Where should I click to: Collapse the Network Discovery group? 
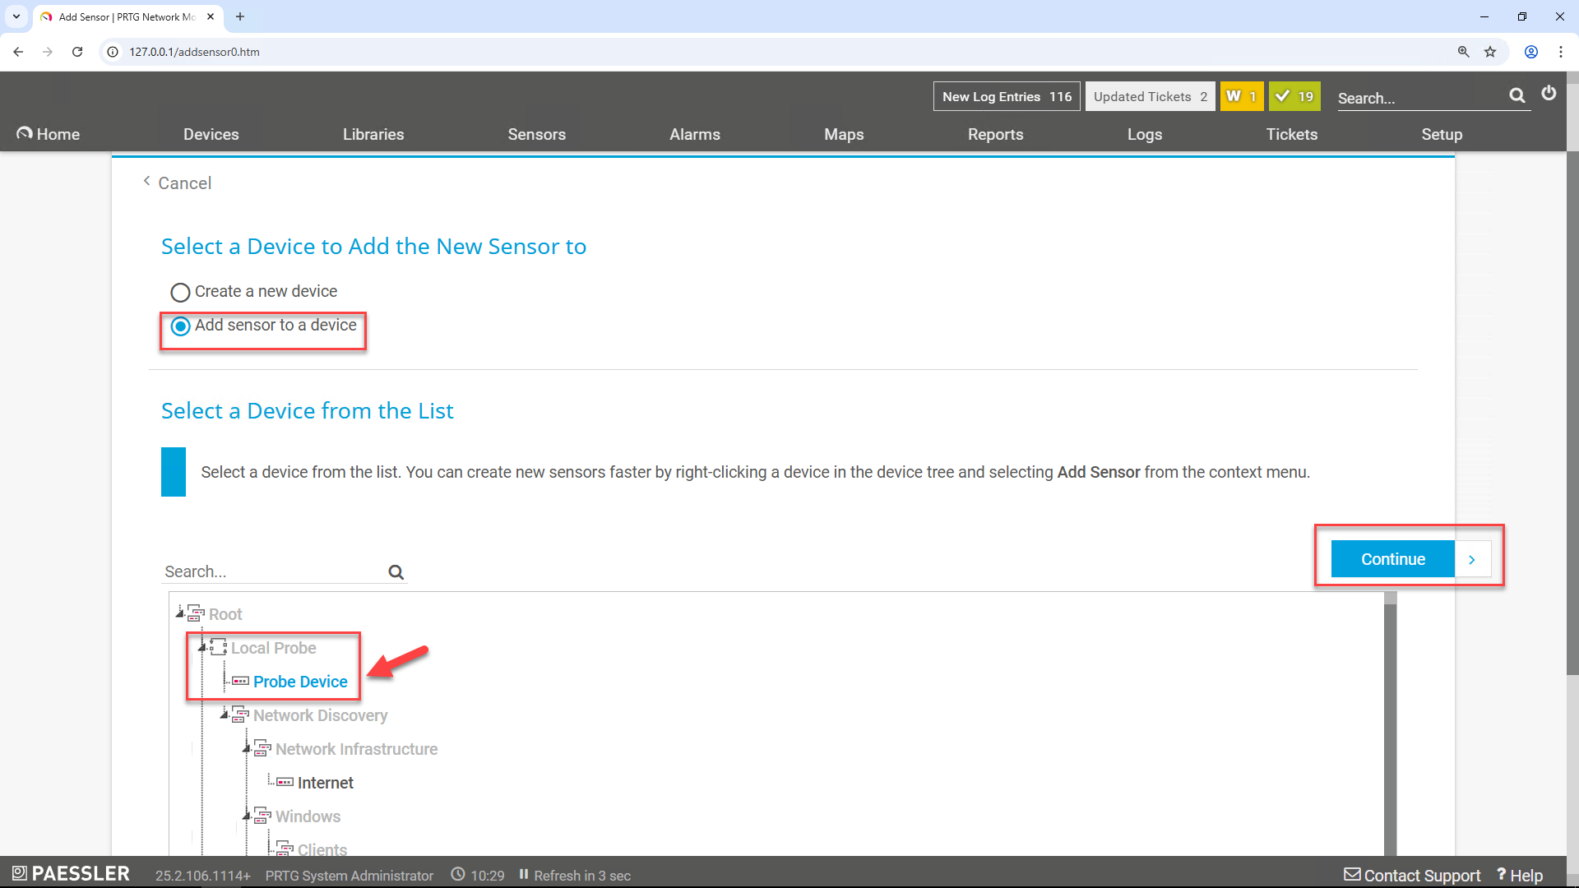coord(225,714)
